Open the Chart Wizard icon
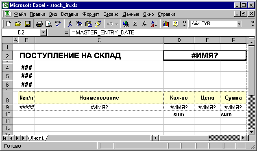 pyautogui.click(x=166, y=24)
